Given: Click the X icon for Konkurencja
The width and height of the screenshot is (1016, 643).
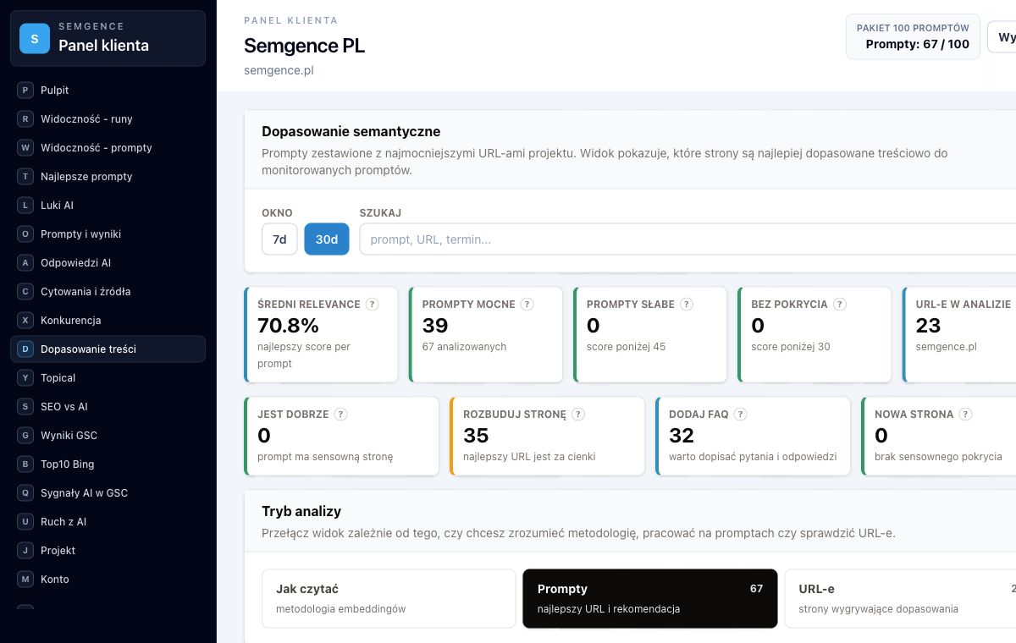Looking at the screenshot, I should click(x=25, y=320).
